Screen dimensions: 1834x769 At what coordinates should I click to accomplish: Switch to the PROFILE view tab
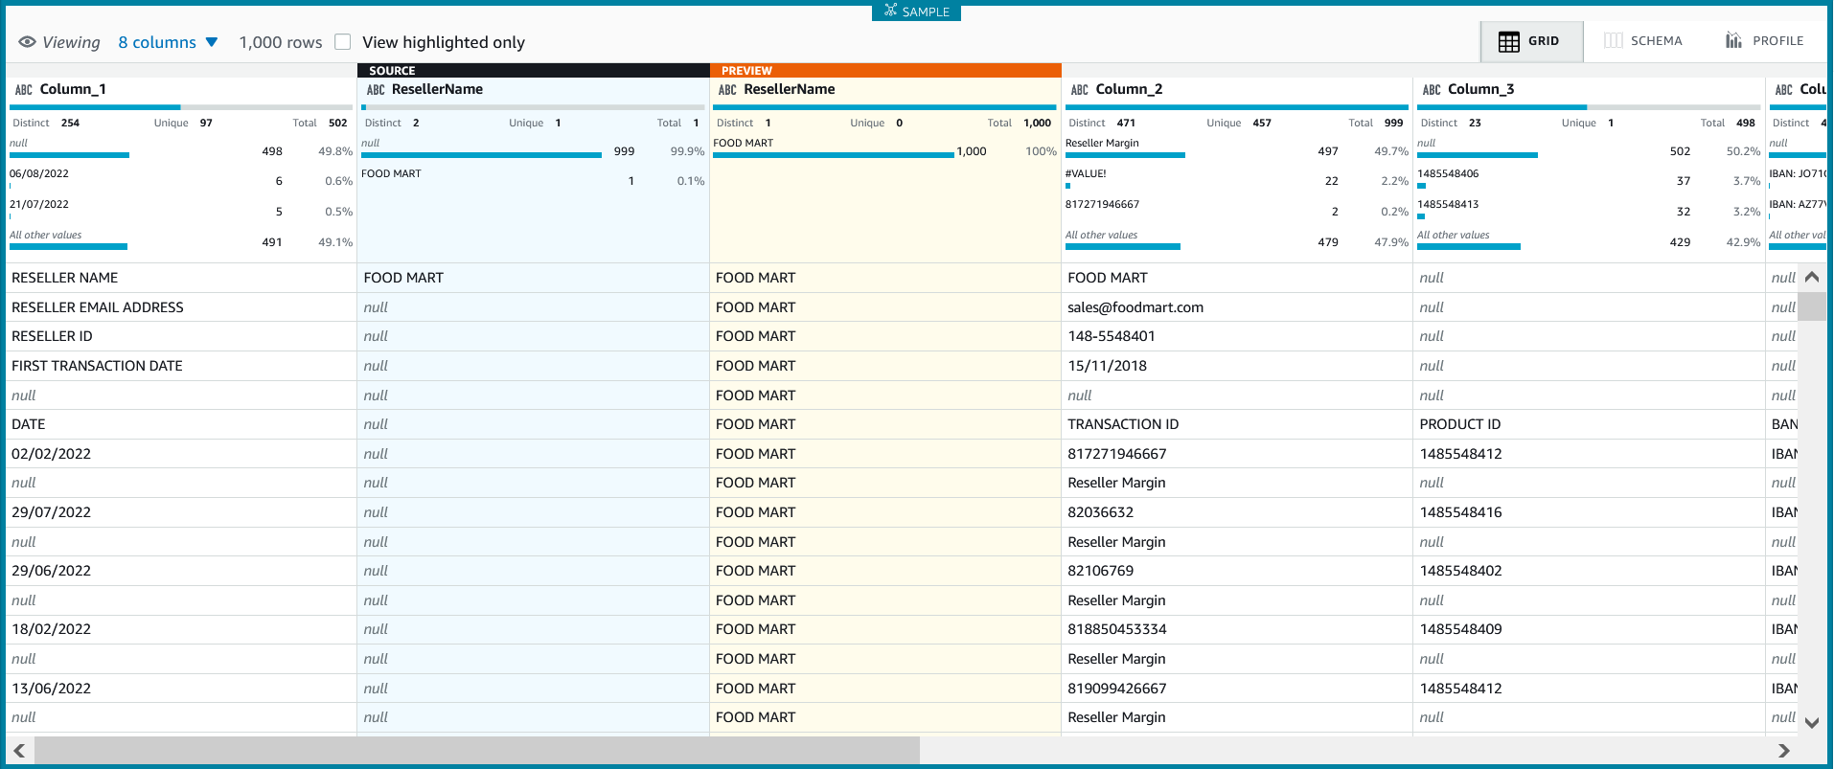(1765, 41)
